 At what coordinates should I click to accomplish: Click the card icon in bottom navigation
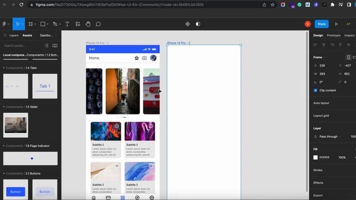tap(108, 198)
